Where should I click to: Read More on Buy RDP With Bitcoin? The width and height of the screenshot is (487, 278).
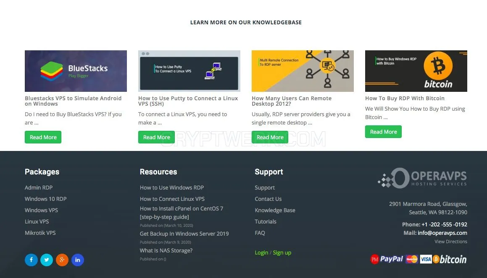[383, 132]
